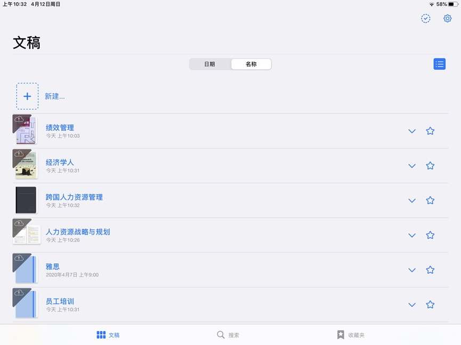Image resolution: width=461 pixels, height=345 pixels.
Task: Sort documents by 日期
Action: click(x=209, y=64)
